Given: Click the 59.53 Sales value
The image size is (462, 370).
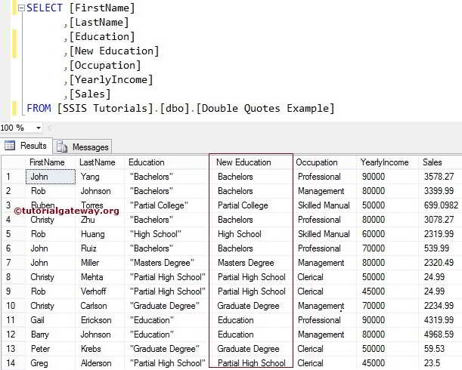Looking at the screenshot, I should pos(441,349).
